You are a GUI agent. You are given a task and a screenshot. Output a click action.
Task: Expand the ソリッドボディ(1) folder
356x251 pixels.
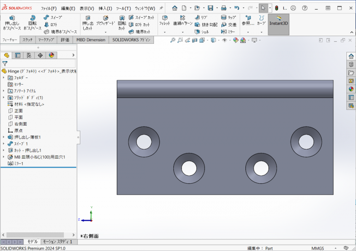(4, 98)
